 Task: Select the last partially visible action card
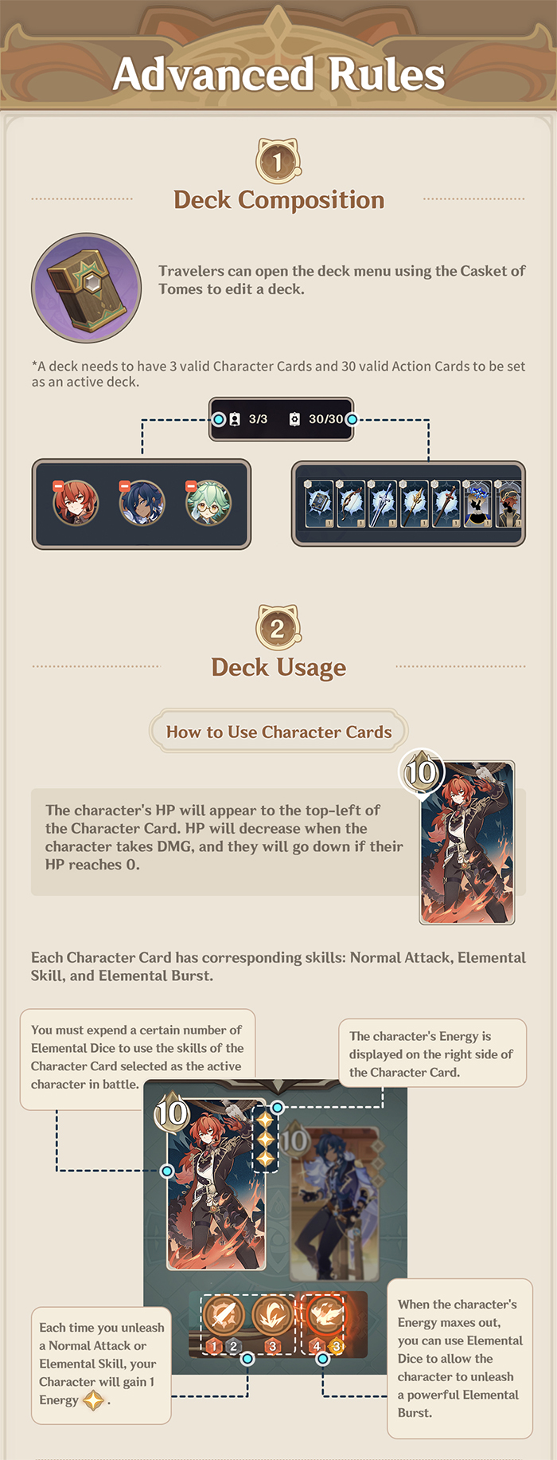coord(508,504)
